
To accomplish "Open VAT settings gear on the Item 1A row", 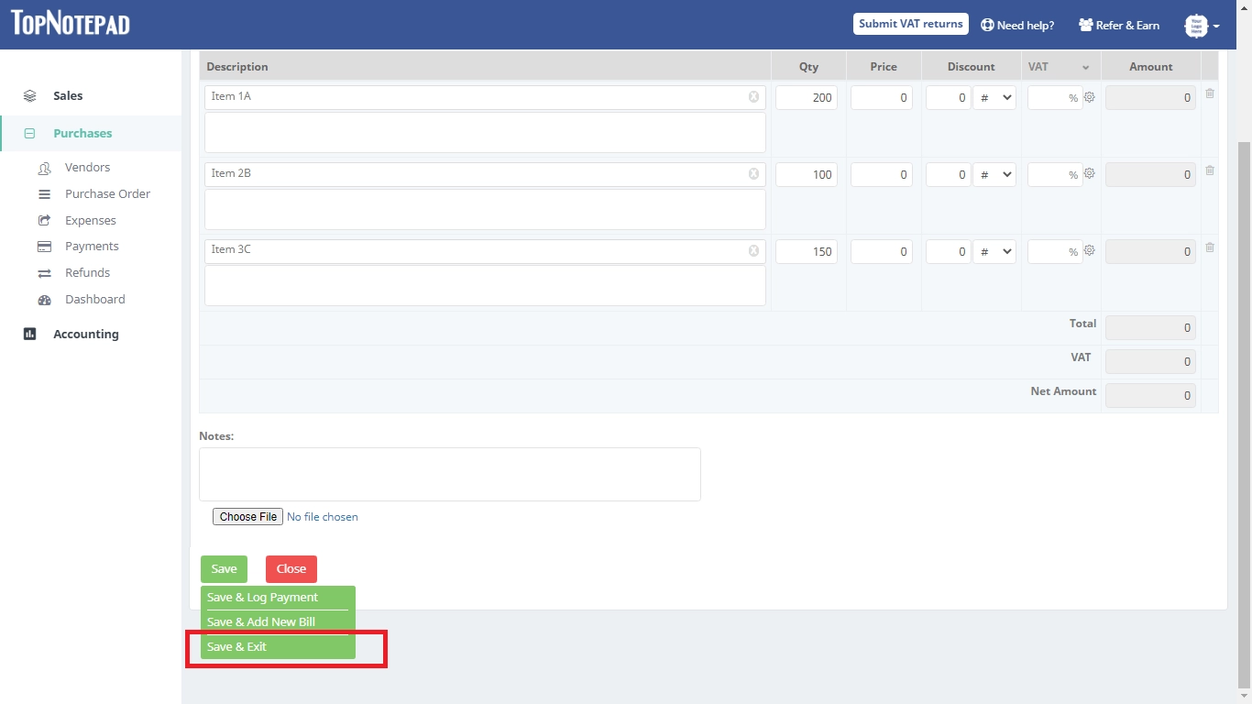I will pyautogui.click(x=1089, y=95).
